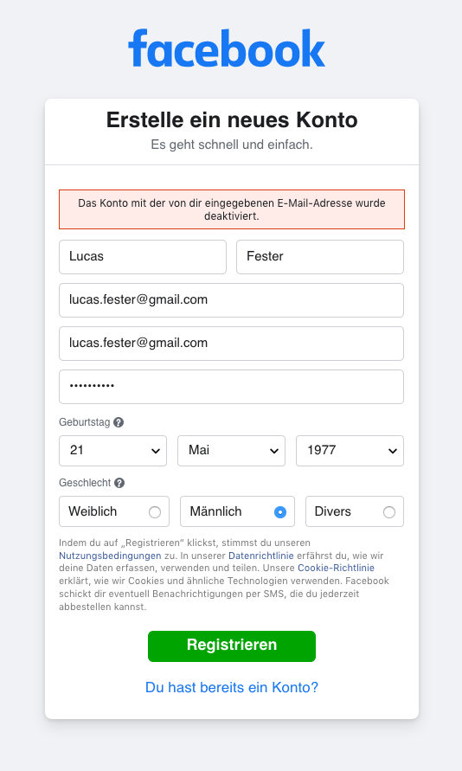Image resolution: width=462 pixels, height=771 pixels.
Task: Follow the 'Du hast bereits ein Konto?' link
Action: coord(232,687)
